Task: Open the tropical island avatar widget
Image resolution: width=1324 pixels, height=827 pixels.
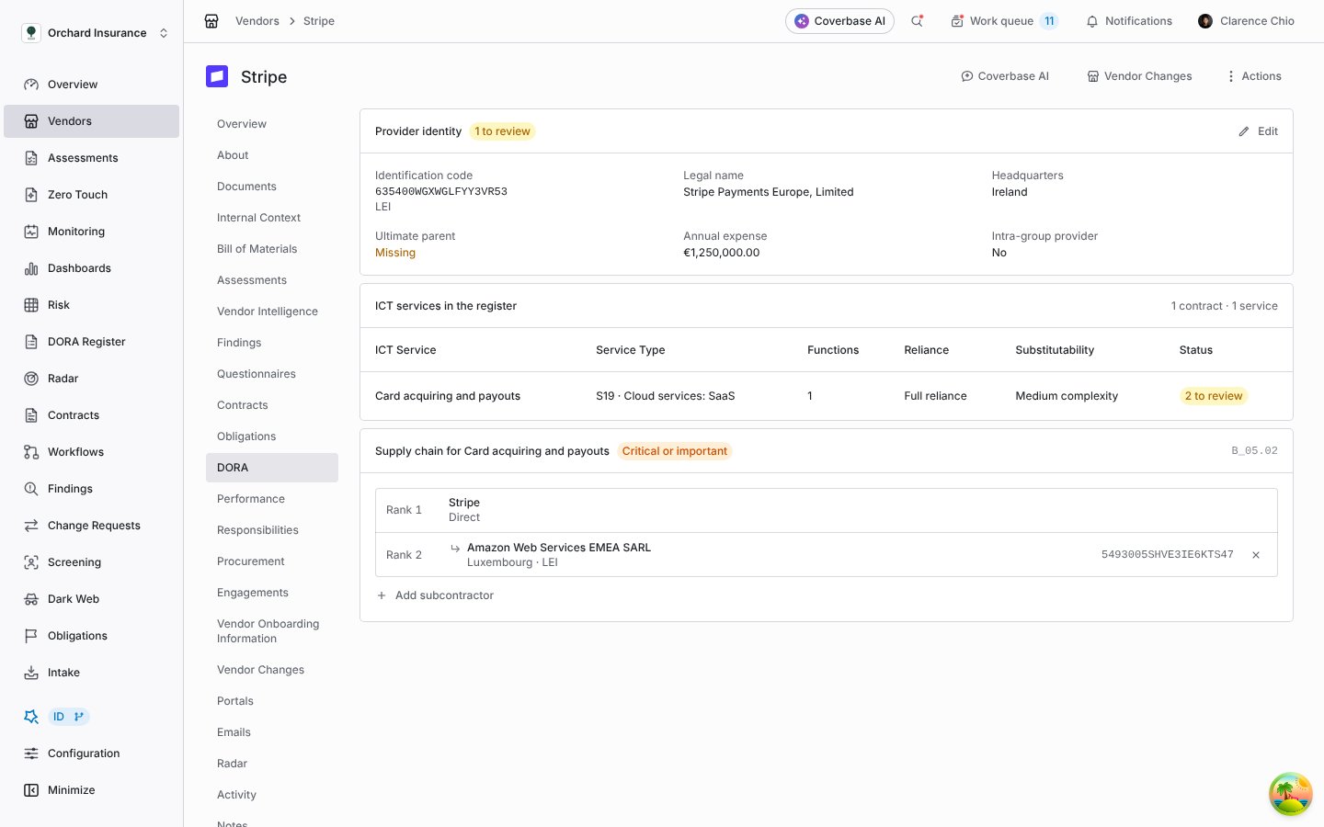Action: [x=1290, y=794]
